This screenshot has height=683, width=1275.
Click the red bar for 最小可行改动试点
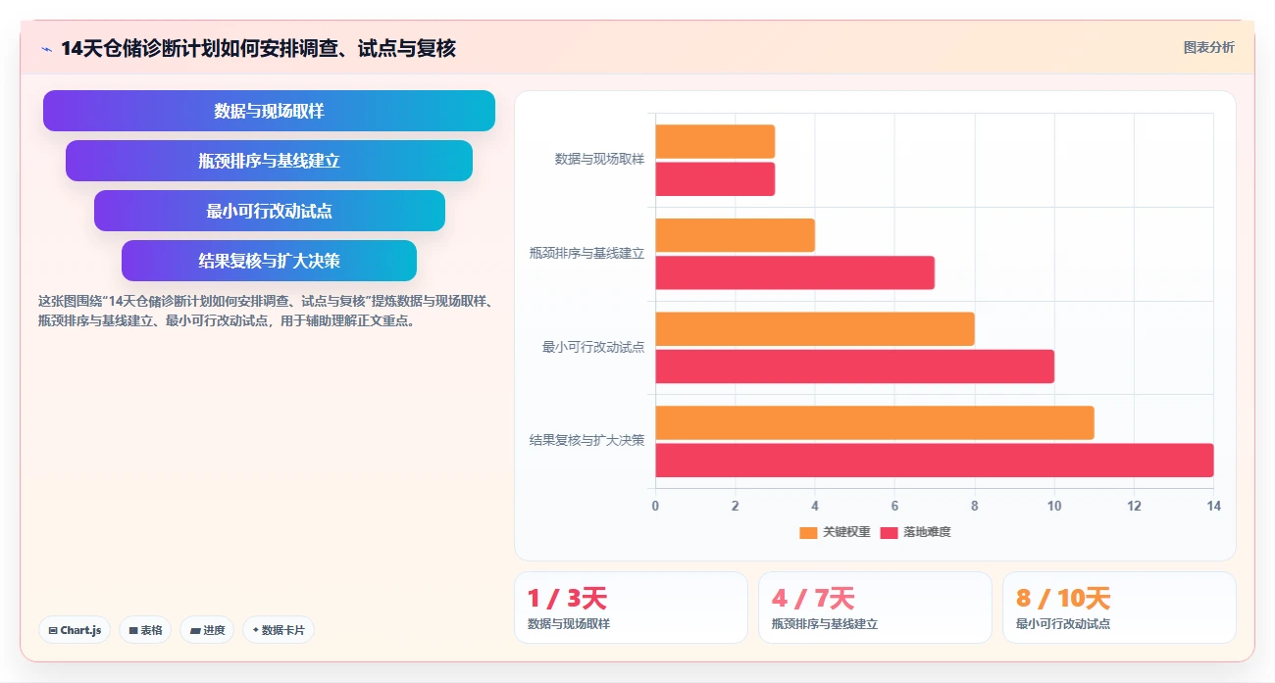pos(854,366)
